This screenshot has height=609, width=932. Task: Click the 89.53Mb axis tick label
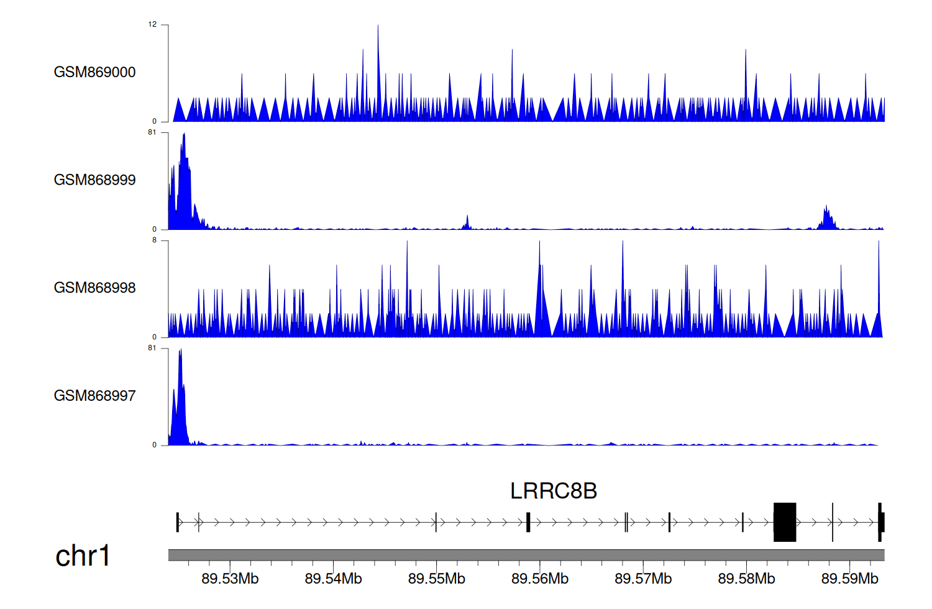click(x=230, y=579)
